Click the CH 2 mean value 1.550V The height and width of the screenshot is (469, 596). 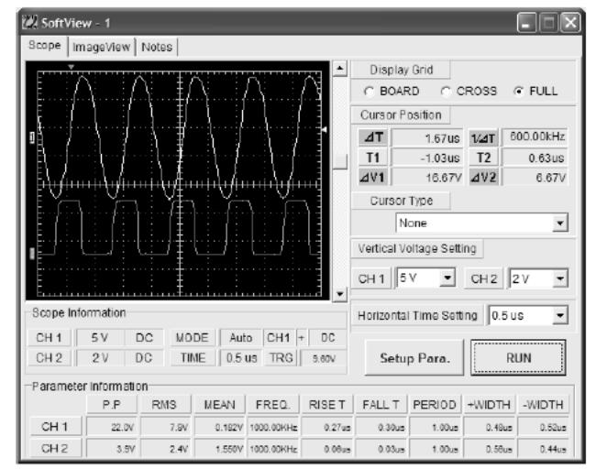[x=219, y=449]
